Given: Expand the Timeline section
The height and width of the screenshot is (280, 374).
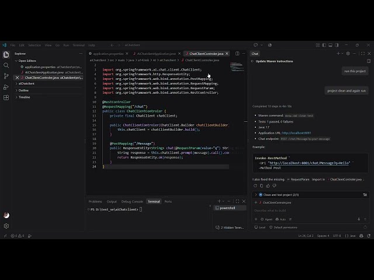Looking at the screenshot, I should 24,97.
